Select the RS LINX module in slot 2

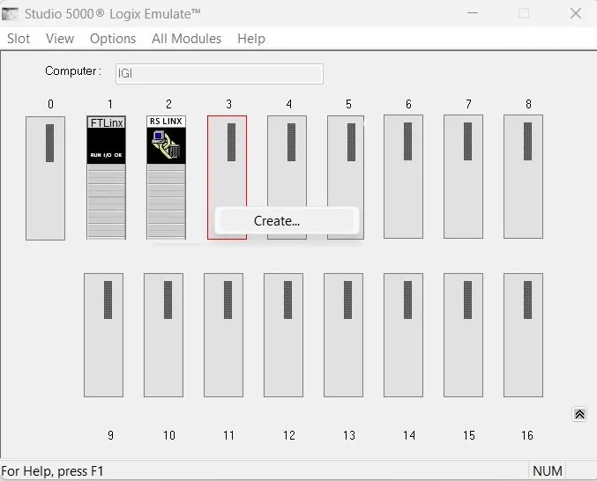167,178
